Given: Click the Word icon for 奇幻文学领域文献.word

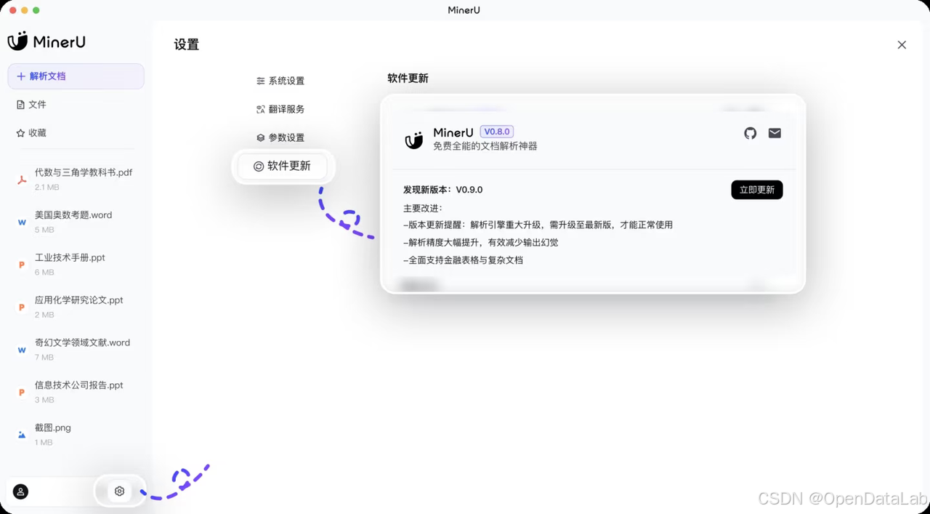Looking at the screenshot, I should (22, 350).
